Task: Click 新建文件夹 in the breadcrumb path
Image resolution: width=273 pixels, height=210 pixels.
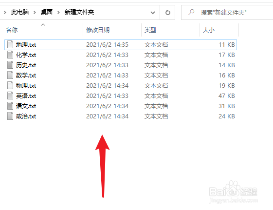Action: [79, 12]
